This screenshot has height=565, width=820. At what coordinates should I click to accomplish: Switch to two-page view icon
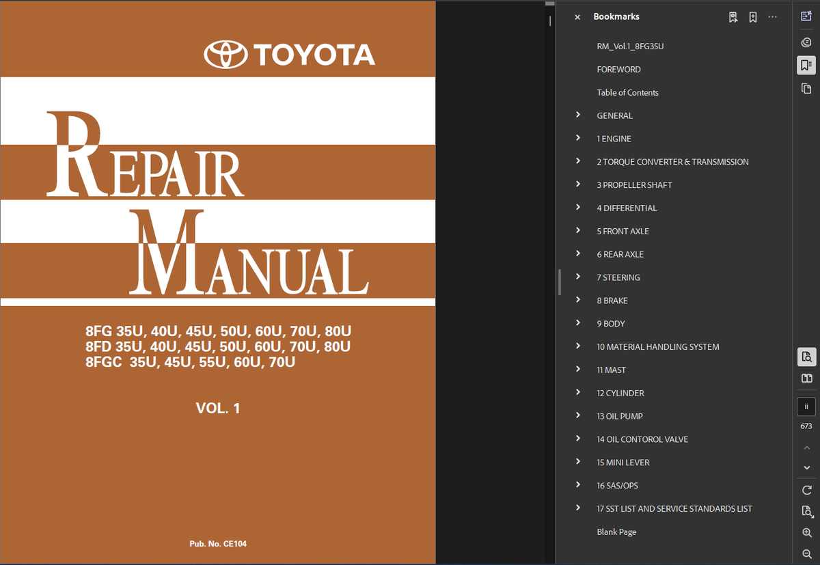click(806, 378)
